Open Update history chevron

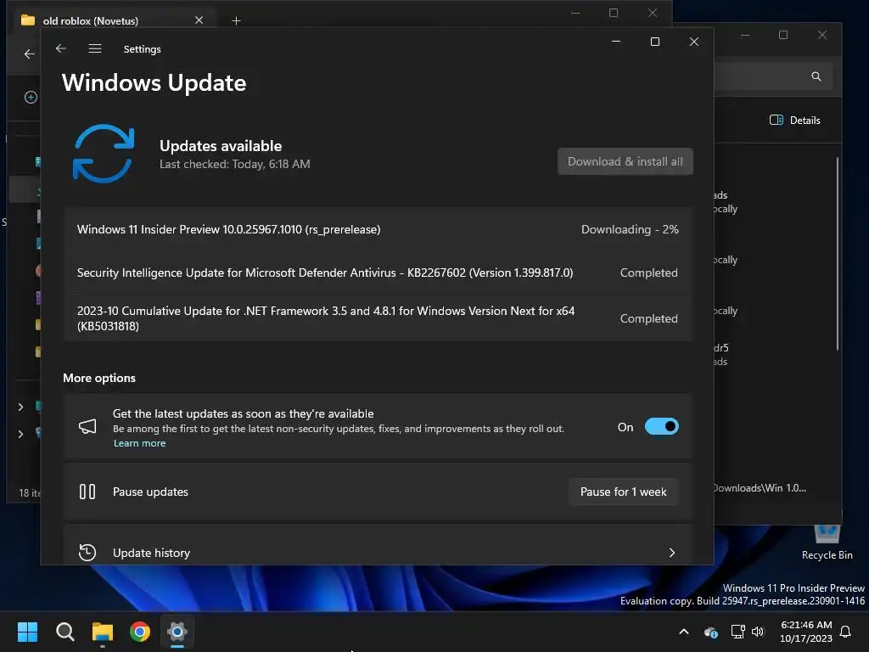point(672,553)
